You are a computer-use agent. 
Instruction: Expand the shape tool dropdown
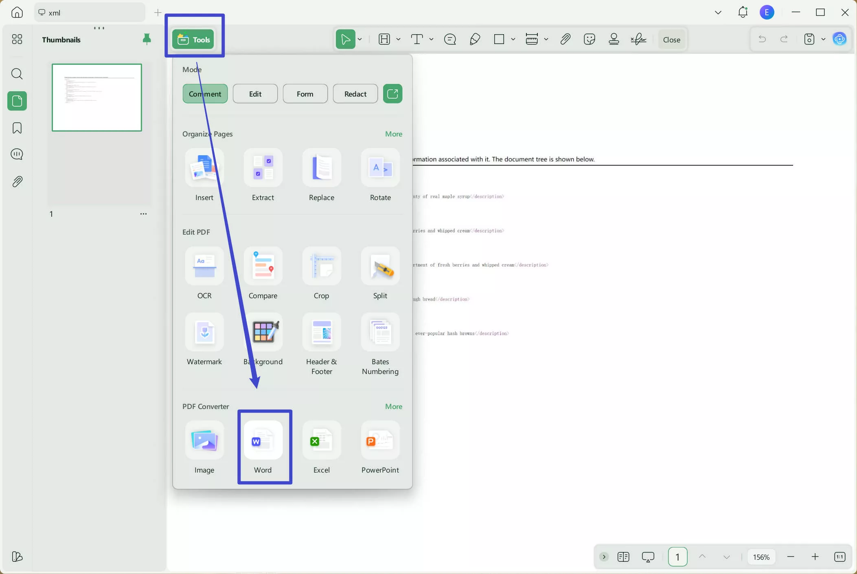click(x=513, y=39)
